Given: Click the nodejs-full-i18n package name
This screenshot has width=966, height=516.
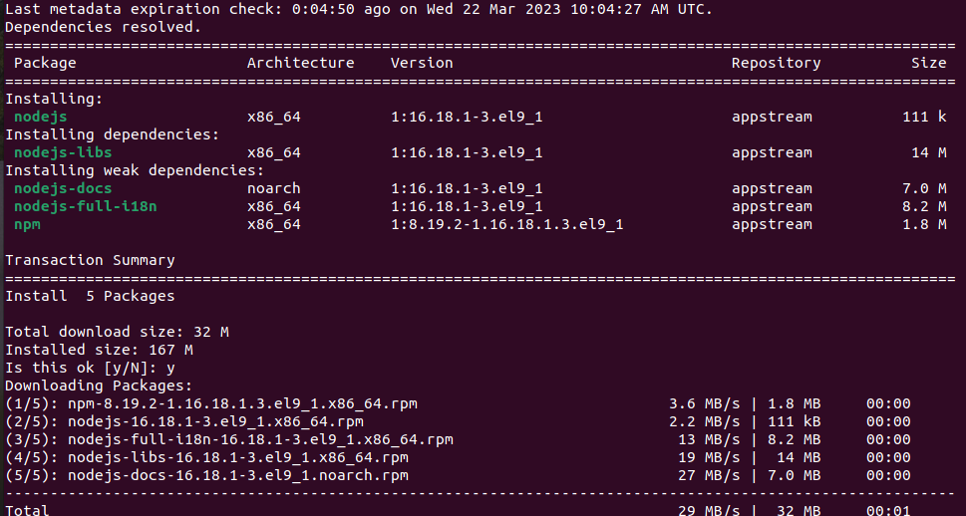Looking at the screenshot, I should 86,206.
